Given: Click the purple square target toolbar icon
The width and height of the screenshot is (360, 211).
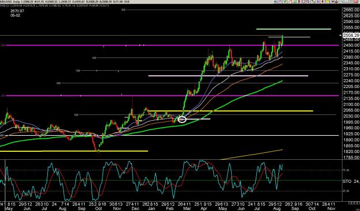Looking at the screenshot, I should (x=304, y=1).
